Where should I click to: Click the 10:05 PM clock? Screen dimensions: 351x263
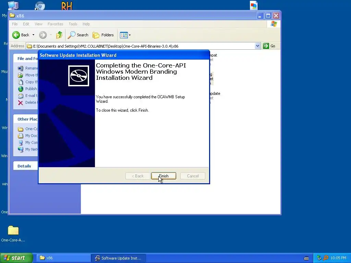[x=338, y=258]
